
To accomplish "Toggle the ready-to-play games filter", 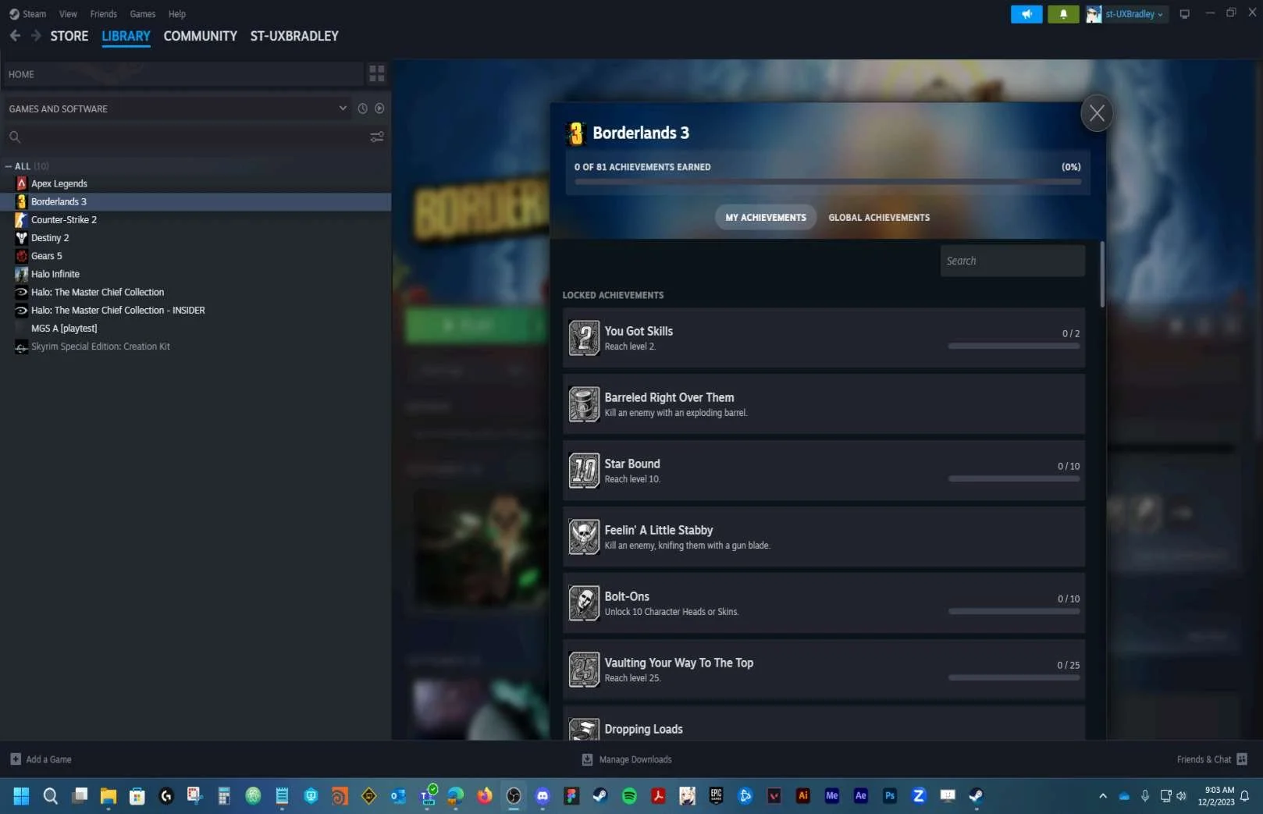I will pyautogui.click(x=379, y=108).
